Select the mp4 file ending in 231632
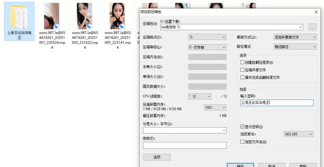 pyautogui.click(x=85, y=16)
